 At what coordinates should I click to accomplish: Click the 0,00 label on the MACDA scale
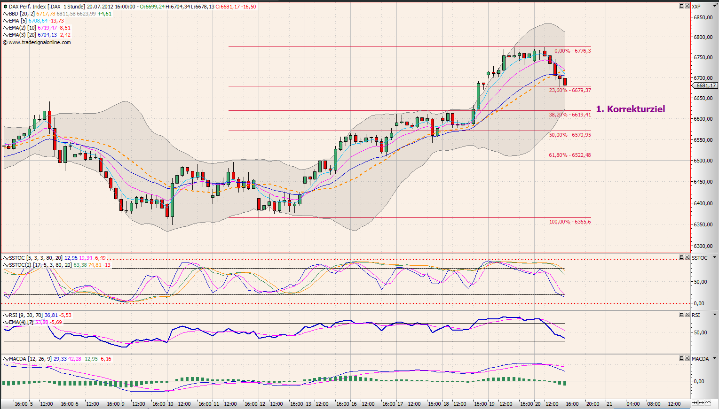click(699, 381)
